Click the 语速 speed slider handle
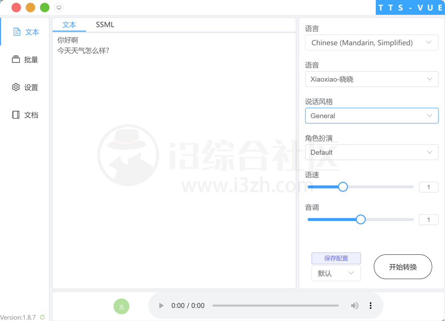445x321 pixels. coord(343,187)
